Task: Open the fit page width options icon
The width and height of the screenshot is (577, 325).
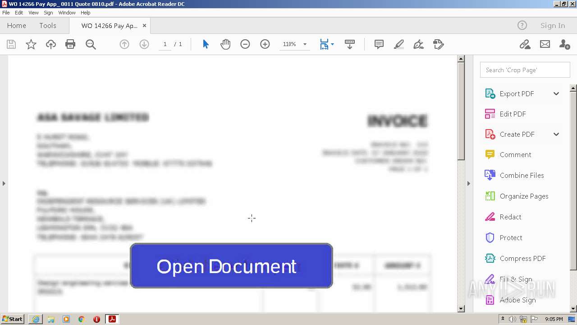Action: pos(326,44)
